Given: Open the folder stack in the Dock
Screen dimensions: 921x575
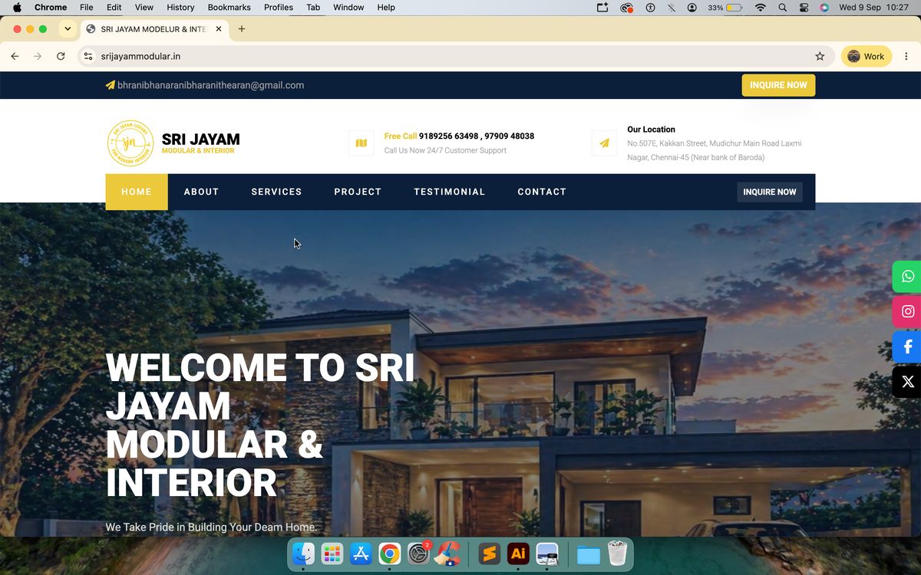Looking at the screenshot, I should coord(589,554).
